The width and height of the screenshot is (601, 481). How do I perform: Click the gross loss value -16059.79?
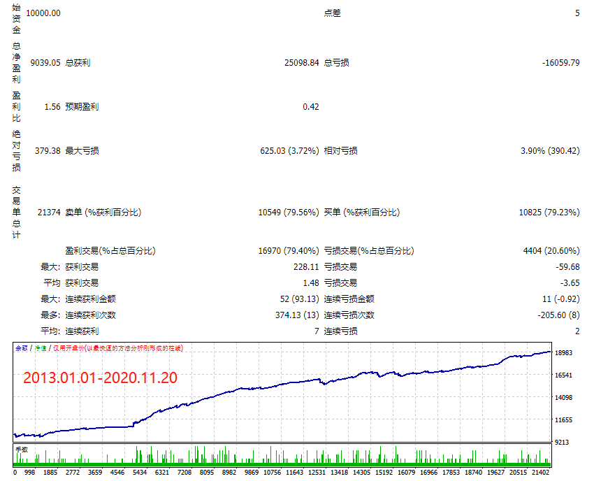[560, 63]
